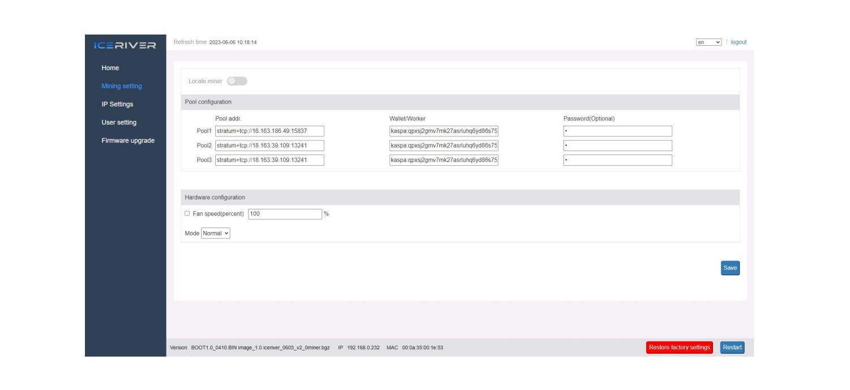Click the ICERIVER logo
This screenshot has width=850, height=390.
point(125,45)
